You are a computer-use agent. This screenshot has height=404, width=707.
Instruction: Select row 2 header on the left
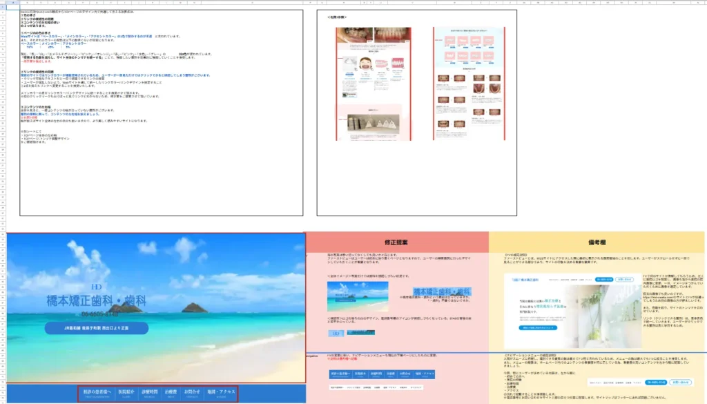click(x=3, y=12)
